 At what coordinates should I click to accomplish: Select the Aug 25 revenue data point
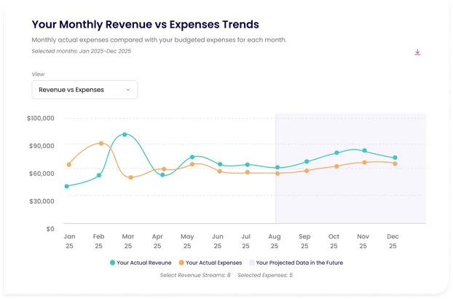coord(277,168)
